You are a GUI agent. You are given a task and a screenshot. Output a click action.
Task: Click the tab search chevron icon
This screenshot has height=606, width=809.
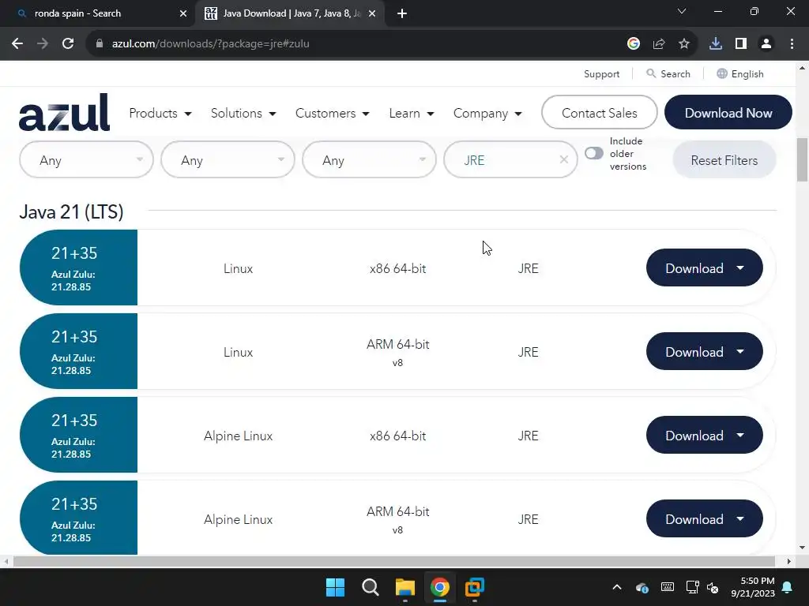(x=682, y=11)
